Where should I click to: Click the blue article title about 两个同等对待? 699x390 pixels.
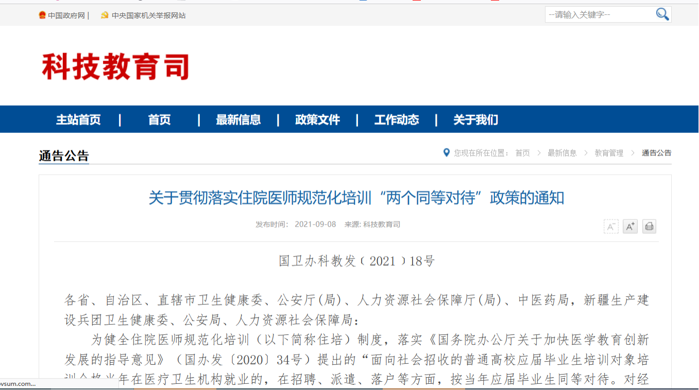(x=356, y=198)
